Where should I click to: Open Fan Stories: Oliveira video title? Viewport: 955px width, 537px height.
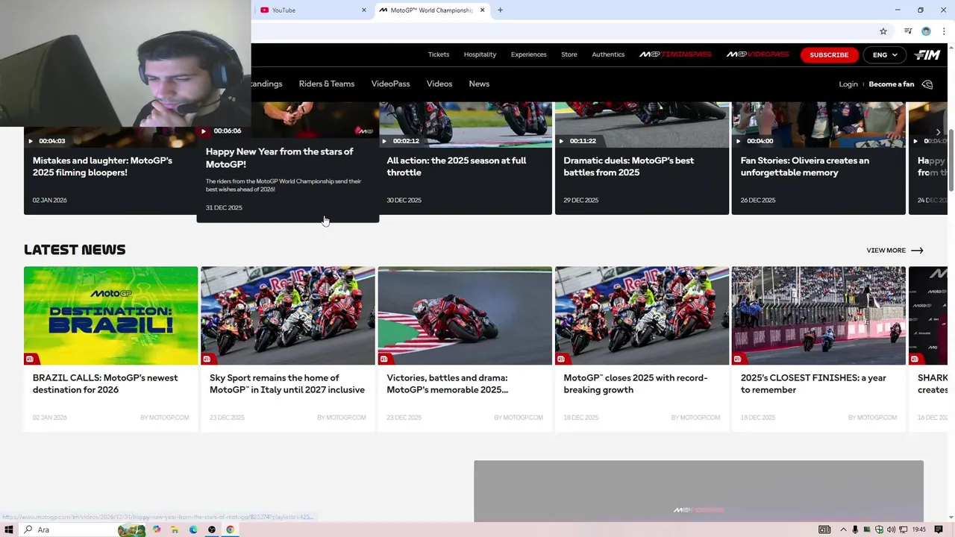[804, 166]
